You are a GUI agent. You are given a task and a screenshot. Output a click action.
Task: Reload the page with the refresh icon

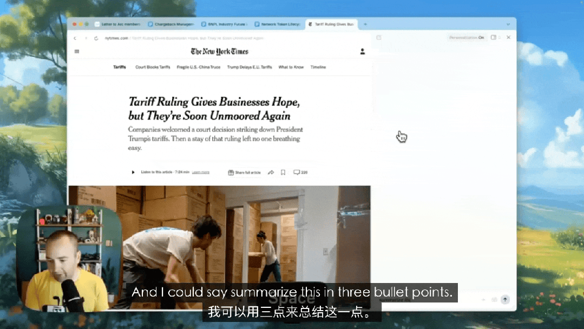click(96, 38)
